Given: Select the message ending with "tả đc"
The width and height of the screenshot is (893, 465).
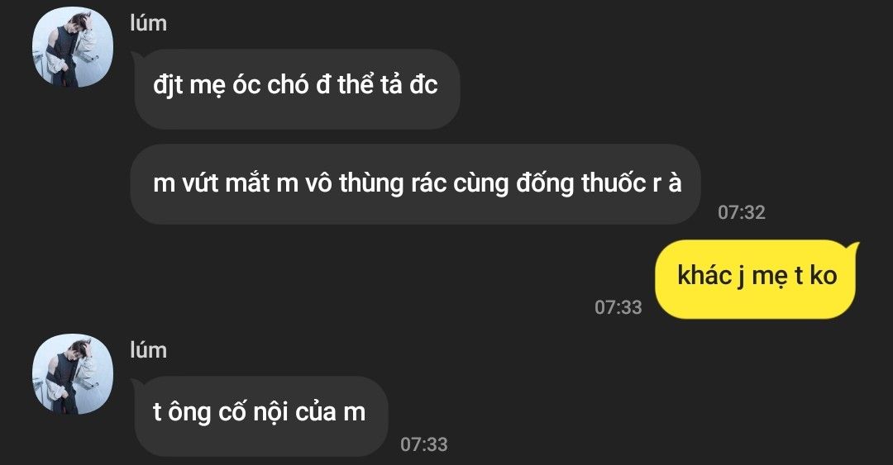Looking at the screenshot, I should (295, 89).
